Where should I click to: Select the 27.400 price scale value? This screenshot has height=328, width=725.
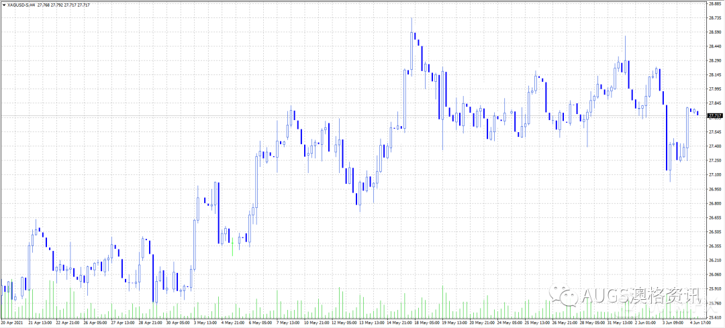(x=714, y=146)
